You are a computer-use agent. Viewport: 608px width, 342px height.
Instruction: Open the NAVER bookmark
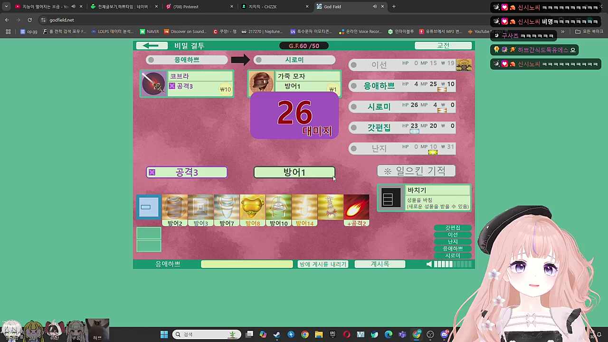(x=150, y=32)
